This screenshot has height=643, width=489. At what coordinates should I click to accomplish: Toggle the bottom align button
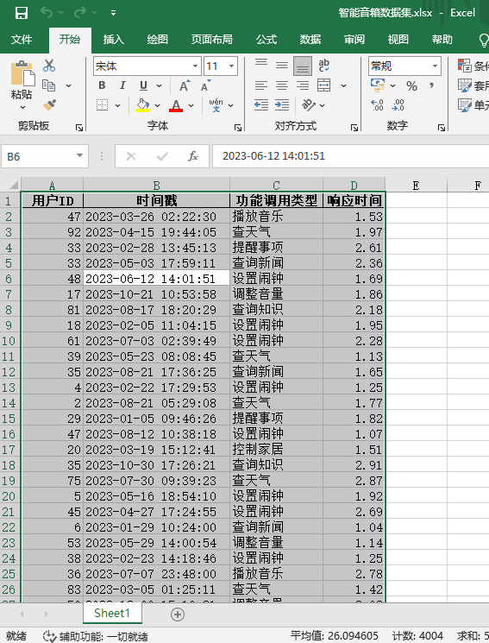(x=303, y=66)
